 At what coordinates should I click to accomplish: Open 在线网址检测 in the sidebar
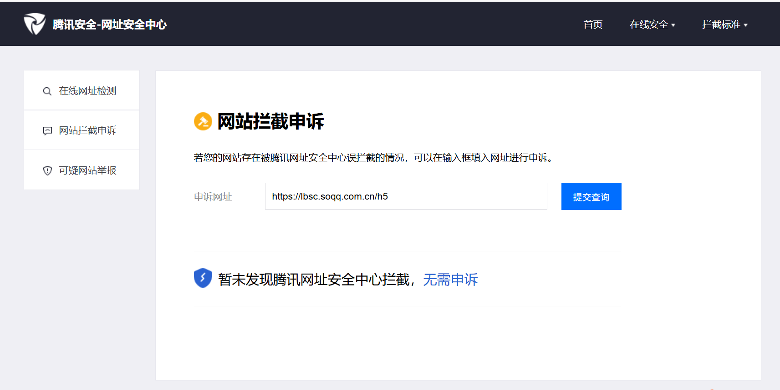coord(82,90)
